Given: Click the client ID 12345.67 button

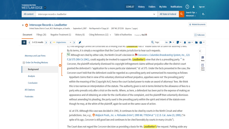Looking at the screenshot, I should 130,7.
